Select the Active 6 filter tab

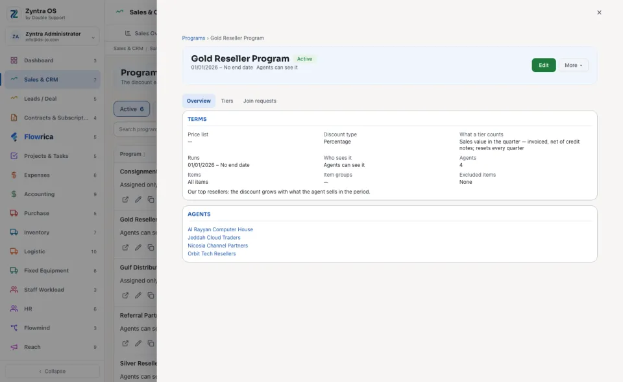pyautogui.click(x=132, y=109)
